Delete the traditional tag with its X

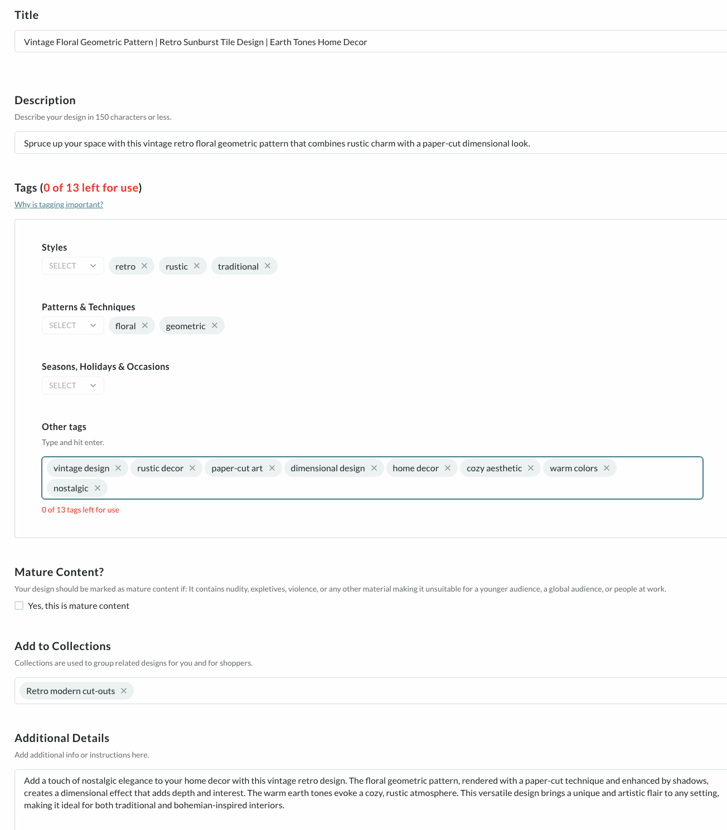point(268,266)
